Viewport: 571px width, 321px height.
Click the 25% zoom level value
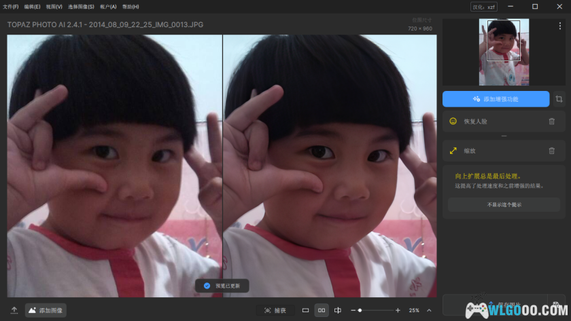coord(414,310)
